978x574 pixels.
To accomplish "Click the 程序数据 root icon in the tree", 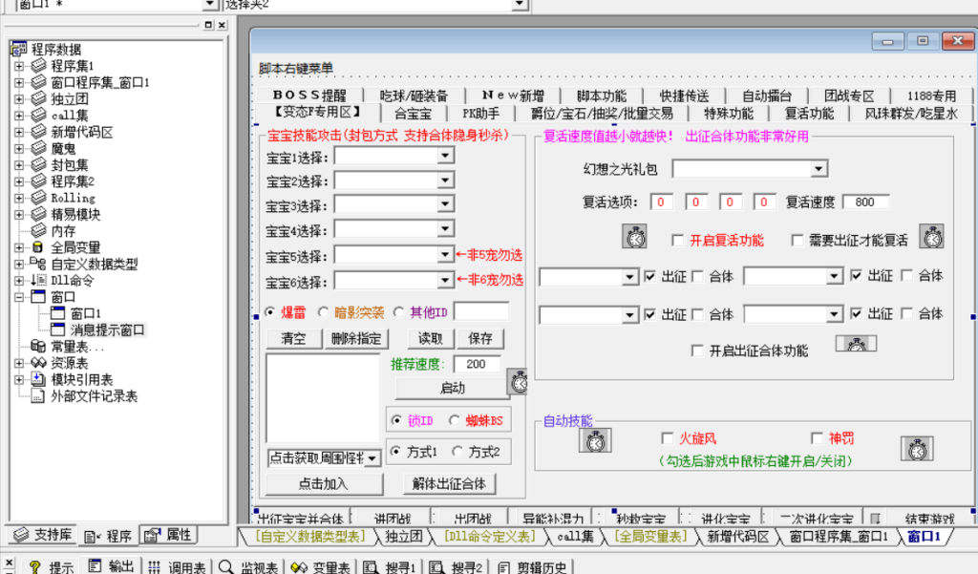I will 19,49.
